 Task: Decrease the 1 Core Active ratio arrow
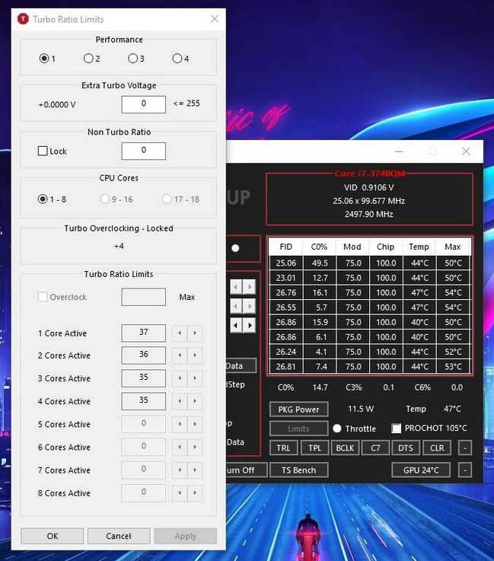(180, 333)
